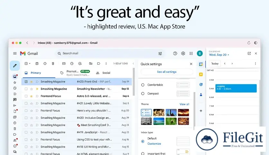
Task: Open the Settings gear icon
Action: 183,53
